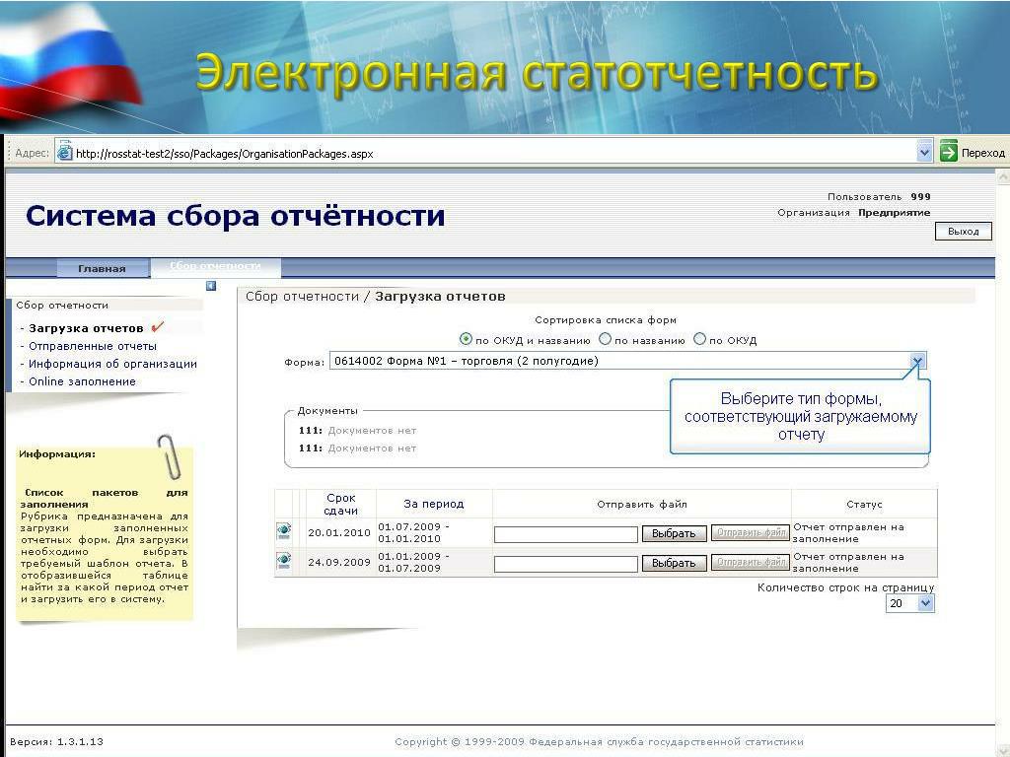Click the За период column header
Image resolution: width=1010 pixels, height=757 pixels.
pyautogui.click(x=434, y=504)
